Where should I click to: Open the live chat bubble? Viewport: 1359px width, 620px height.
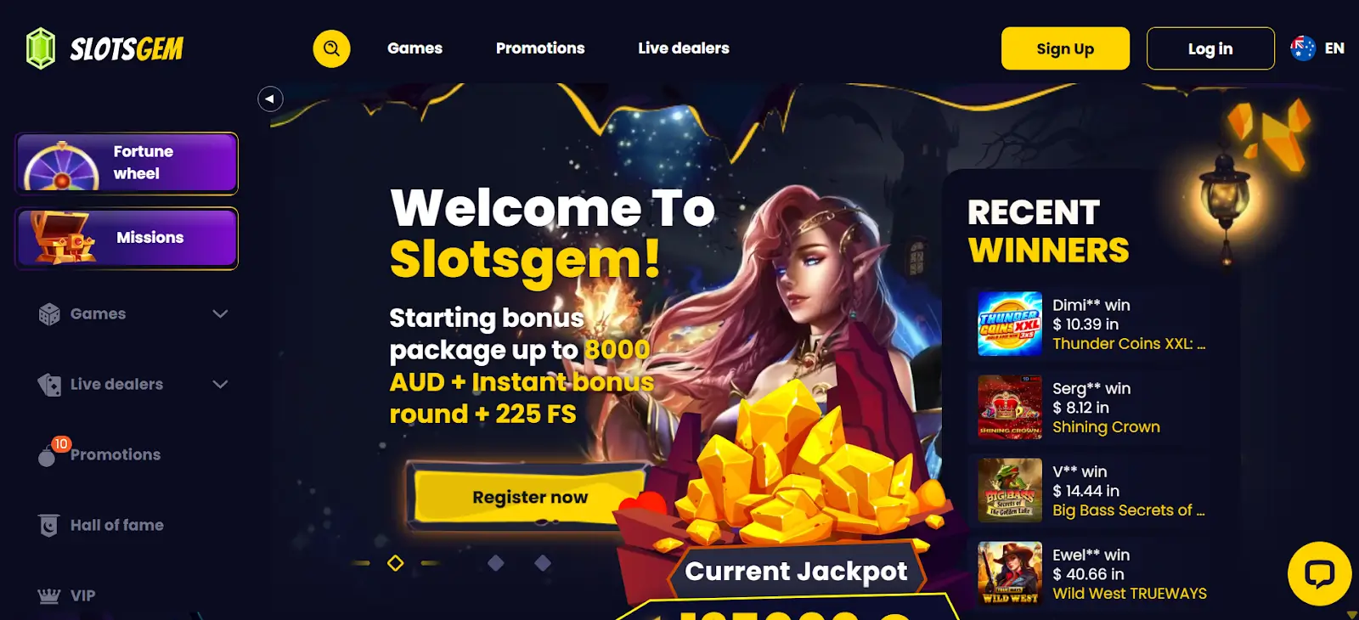pyautogui.click(x=1319, y=574)
